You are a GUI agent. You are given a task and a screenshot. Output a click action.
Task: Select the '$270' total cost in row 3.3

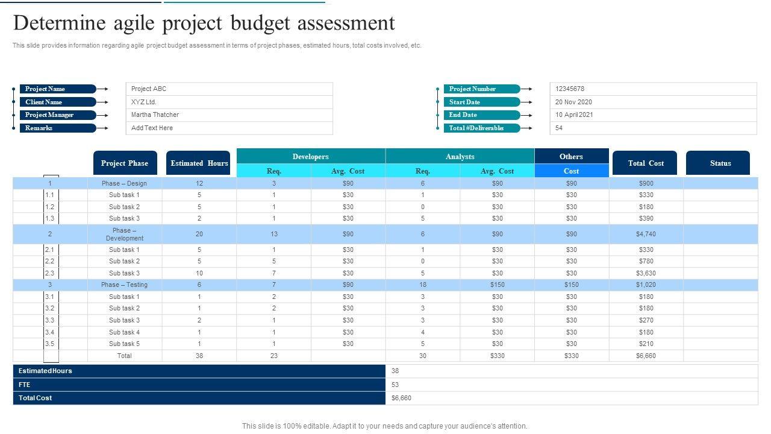(x=646, y=320)
